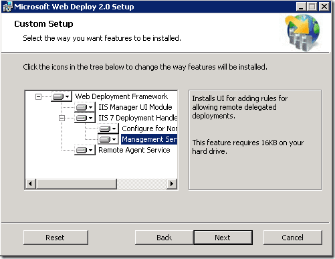Click the tree's left scroll arrow
The height and width of the screenshot is (259, 335).
coord(31,184)
